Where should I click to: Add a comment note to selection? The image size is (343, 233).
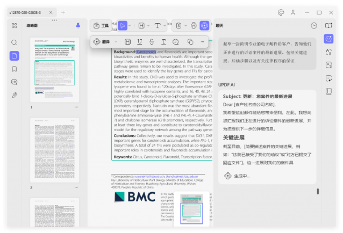[x=175, y=42]
